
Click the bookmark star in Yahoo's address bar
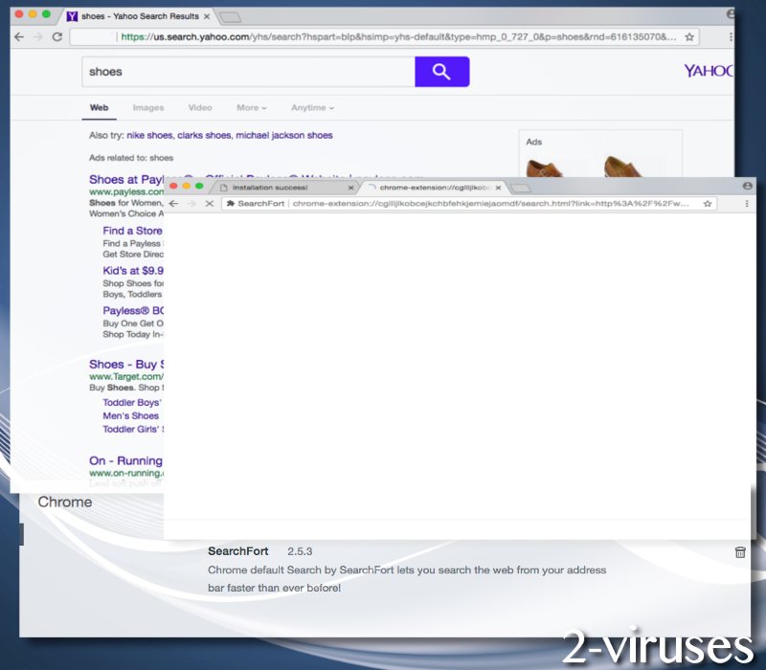pos(688,36)
